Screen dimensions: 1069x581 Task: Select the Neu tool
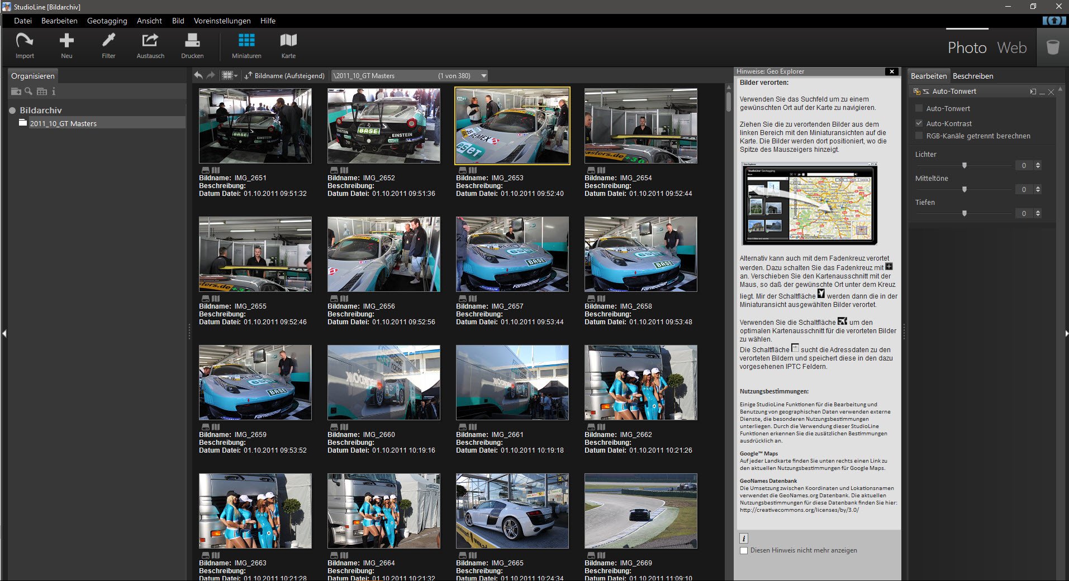(x=66, y=45)
